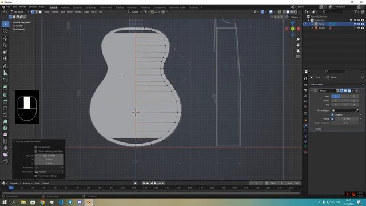
Task: Enable vertex select mode
Action: [33, 11]
